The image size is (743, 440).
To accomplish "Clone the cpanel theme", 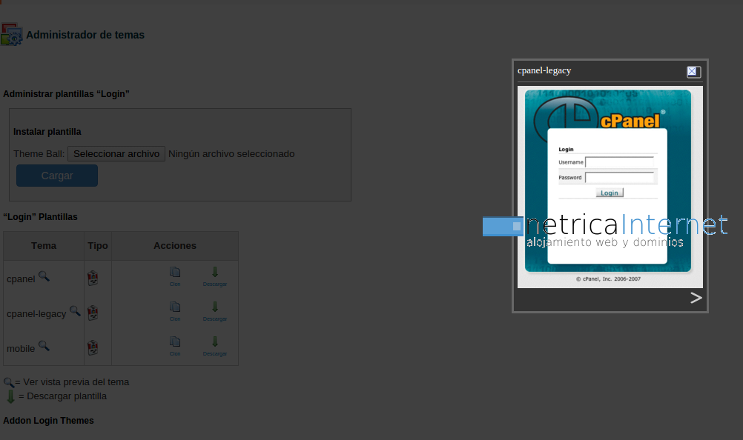I will 175,276.
